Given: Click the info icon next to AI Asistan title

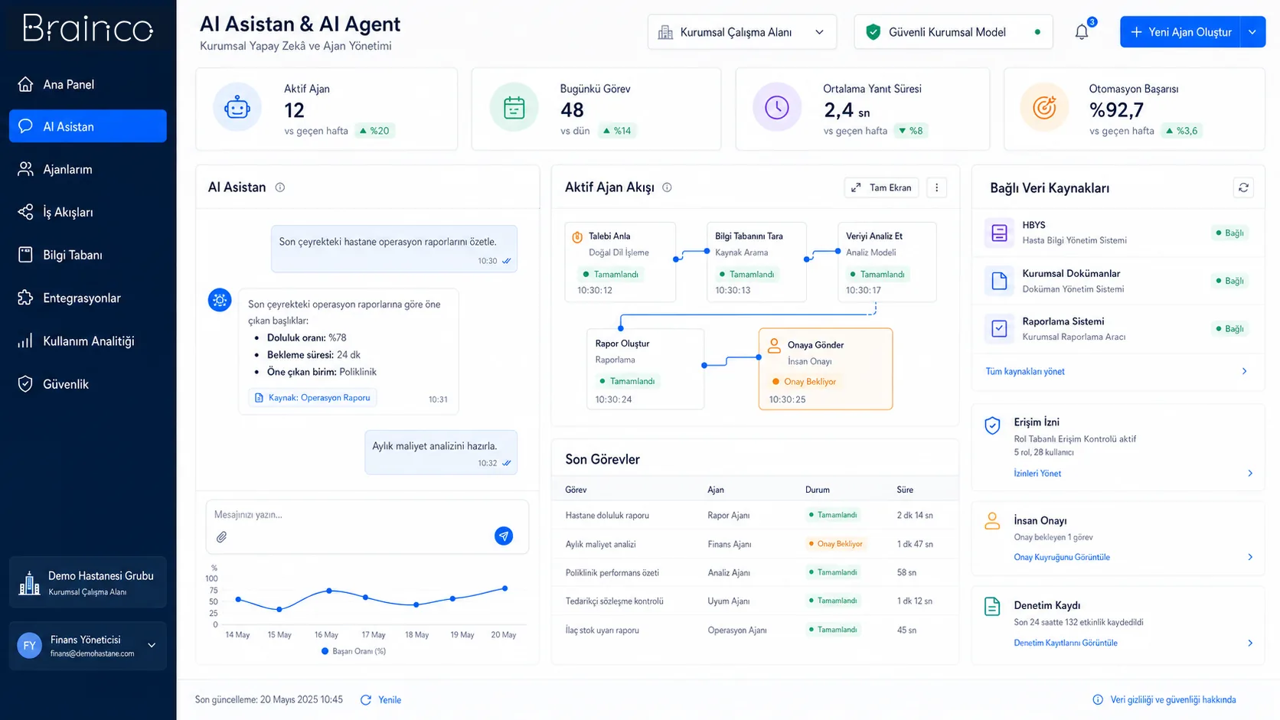Looking at the screenshot, I should point(280,187).
